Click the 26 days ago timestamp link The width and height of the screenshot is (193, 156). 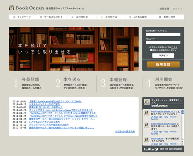coord(156,117)
